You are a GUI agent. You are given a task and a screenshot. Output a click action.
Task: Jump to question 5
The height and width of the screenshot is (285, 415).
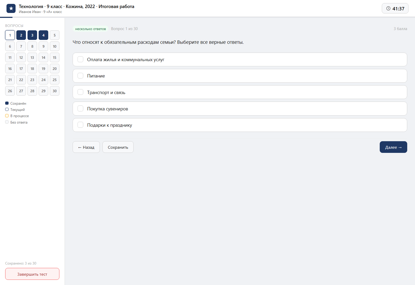click(54, 35)
